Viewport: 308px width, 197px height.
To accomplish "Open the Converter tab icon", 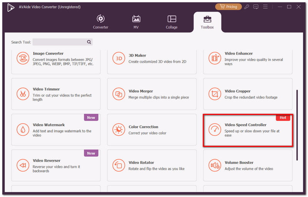I will [x=100, y=18].
